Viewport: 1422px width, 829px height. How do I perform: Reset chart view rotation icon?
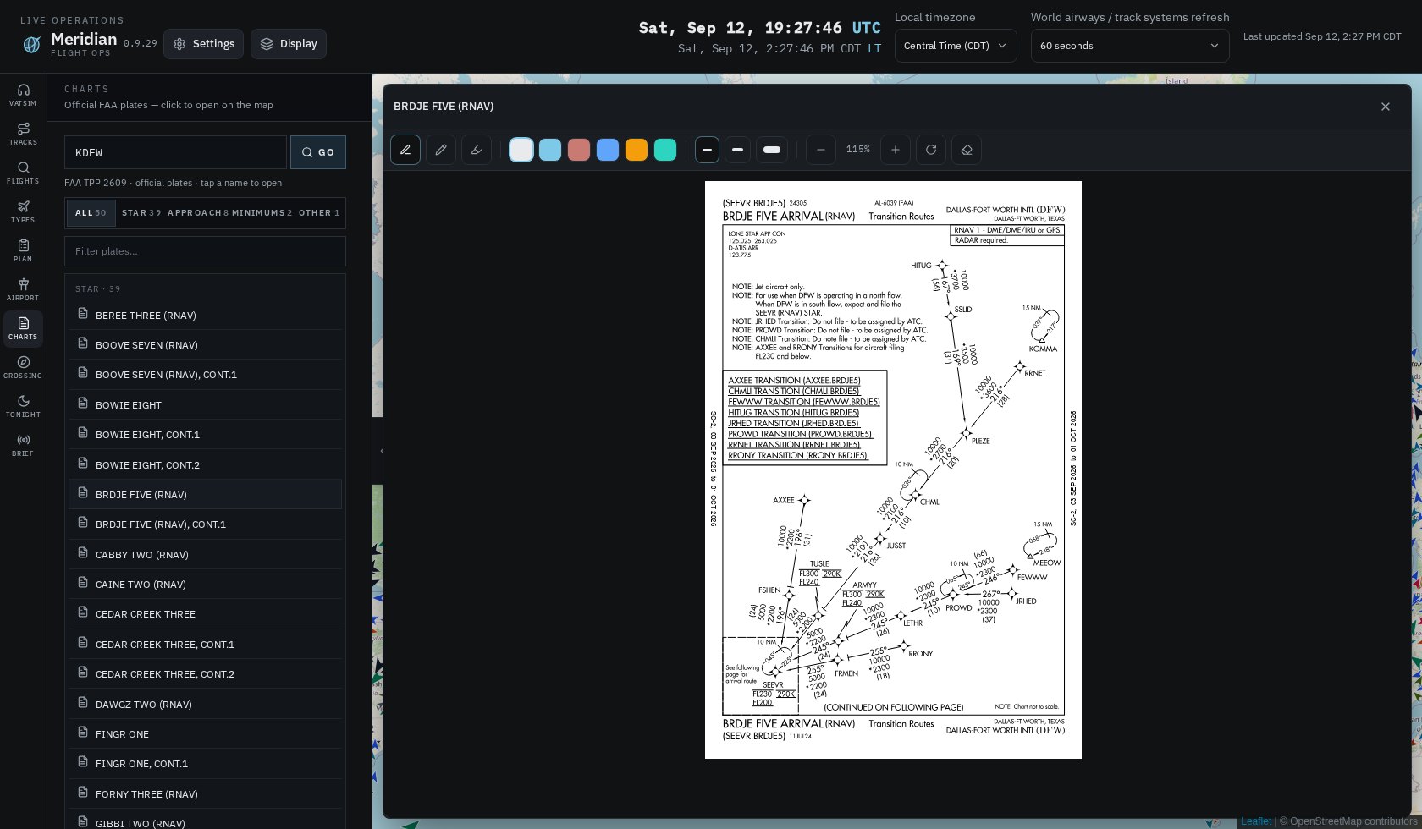pyautogui.click(x=931, y=150)
